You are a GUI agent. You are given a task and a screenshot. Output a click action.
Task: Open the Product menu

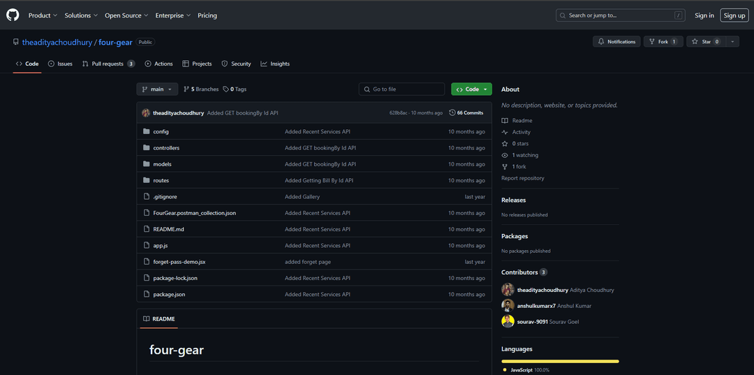[43, 15]
